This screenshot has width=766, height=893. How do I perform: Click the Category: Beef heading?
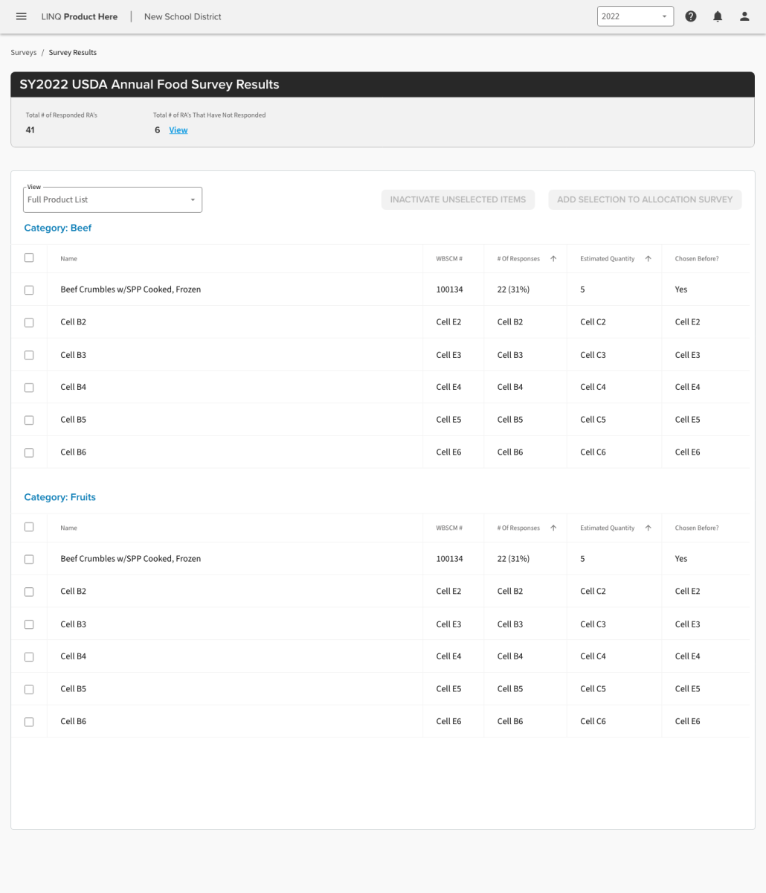[x=58, y=228]
